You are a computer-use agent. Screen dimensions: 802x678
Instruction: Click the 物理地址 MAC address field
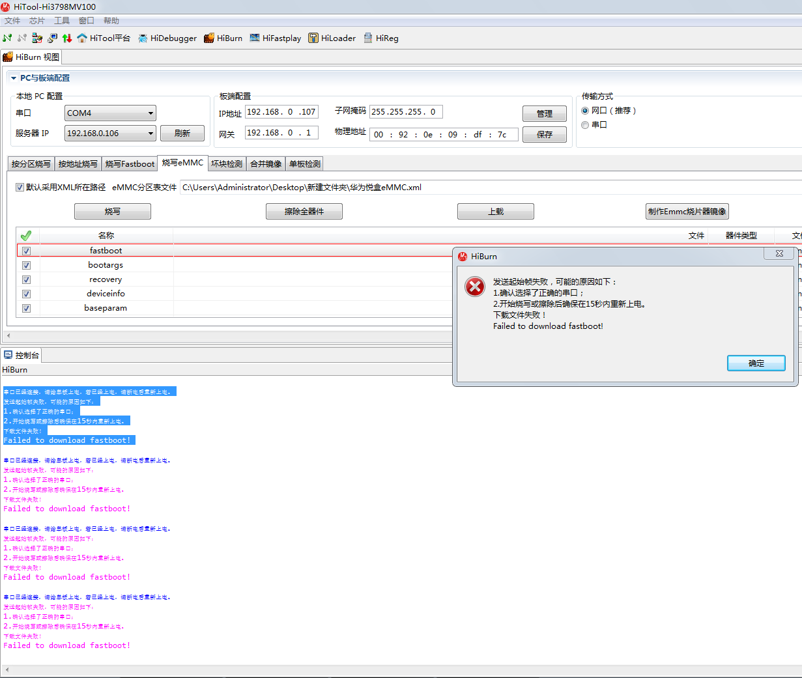(x=444, y=134)
